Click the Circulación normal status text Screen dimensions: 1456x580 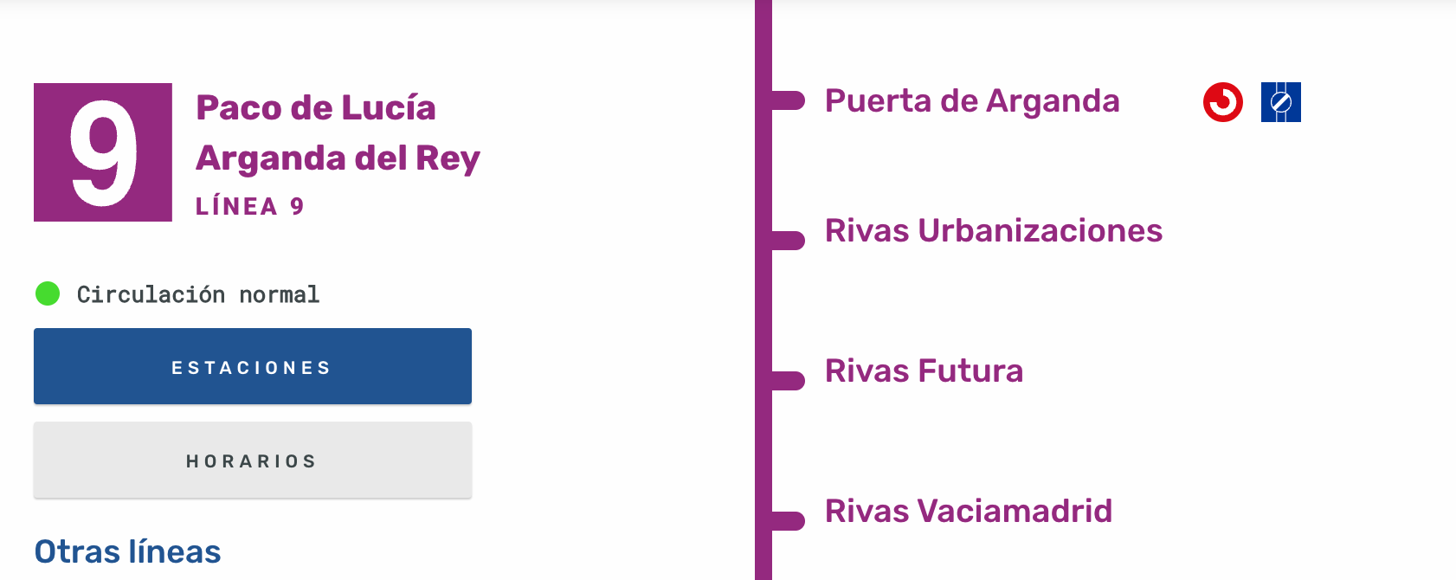[x=198, y=294]
